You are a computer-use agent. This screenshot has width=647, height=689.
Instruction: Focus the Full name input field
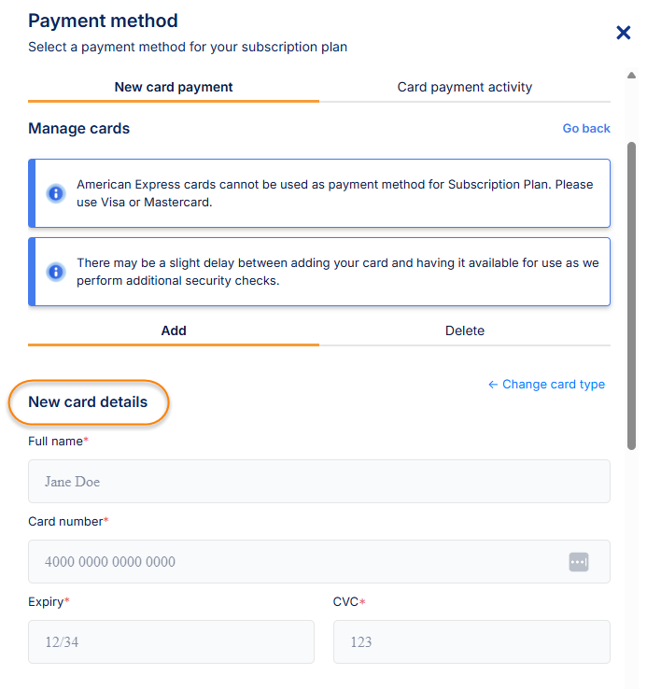point(318,482)
